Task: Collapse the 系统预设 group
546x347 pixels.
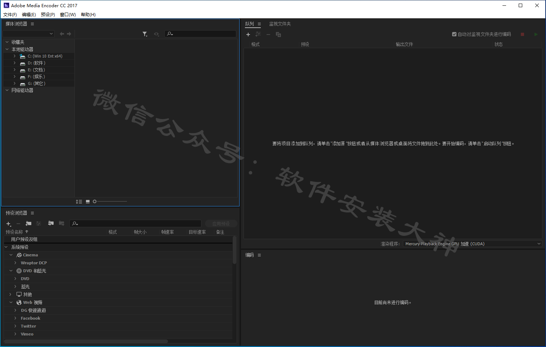Action: (6, 247)
